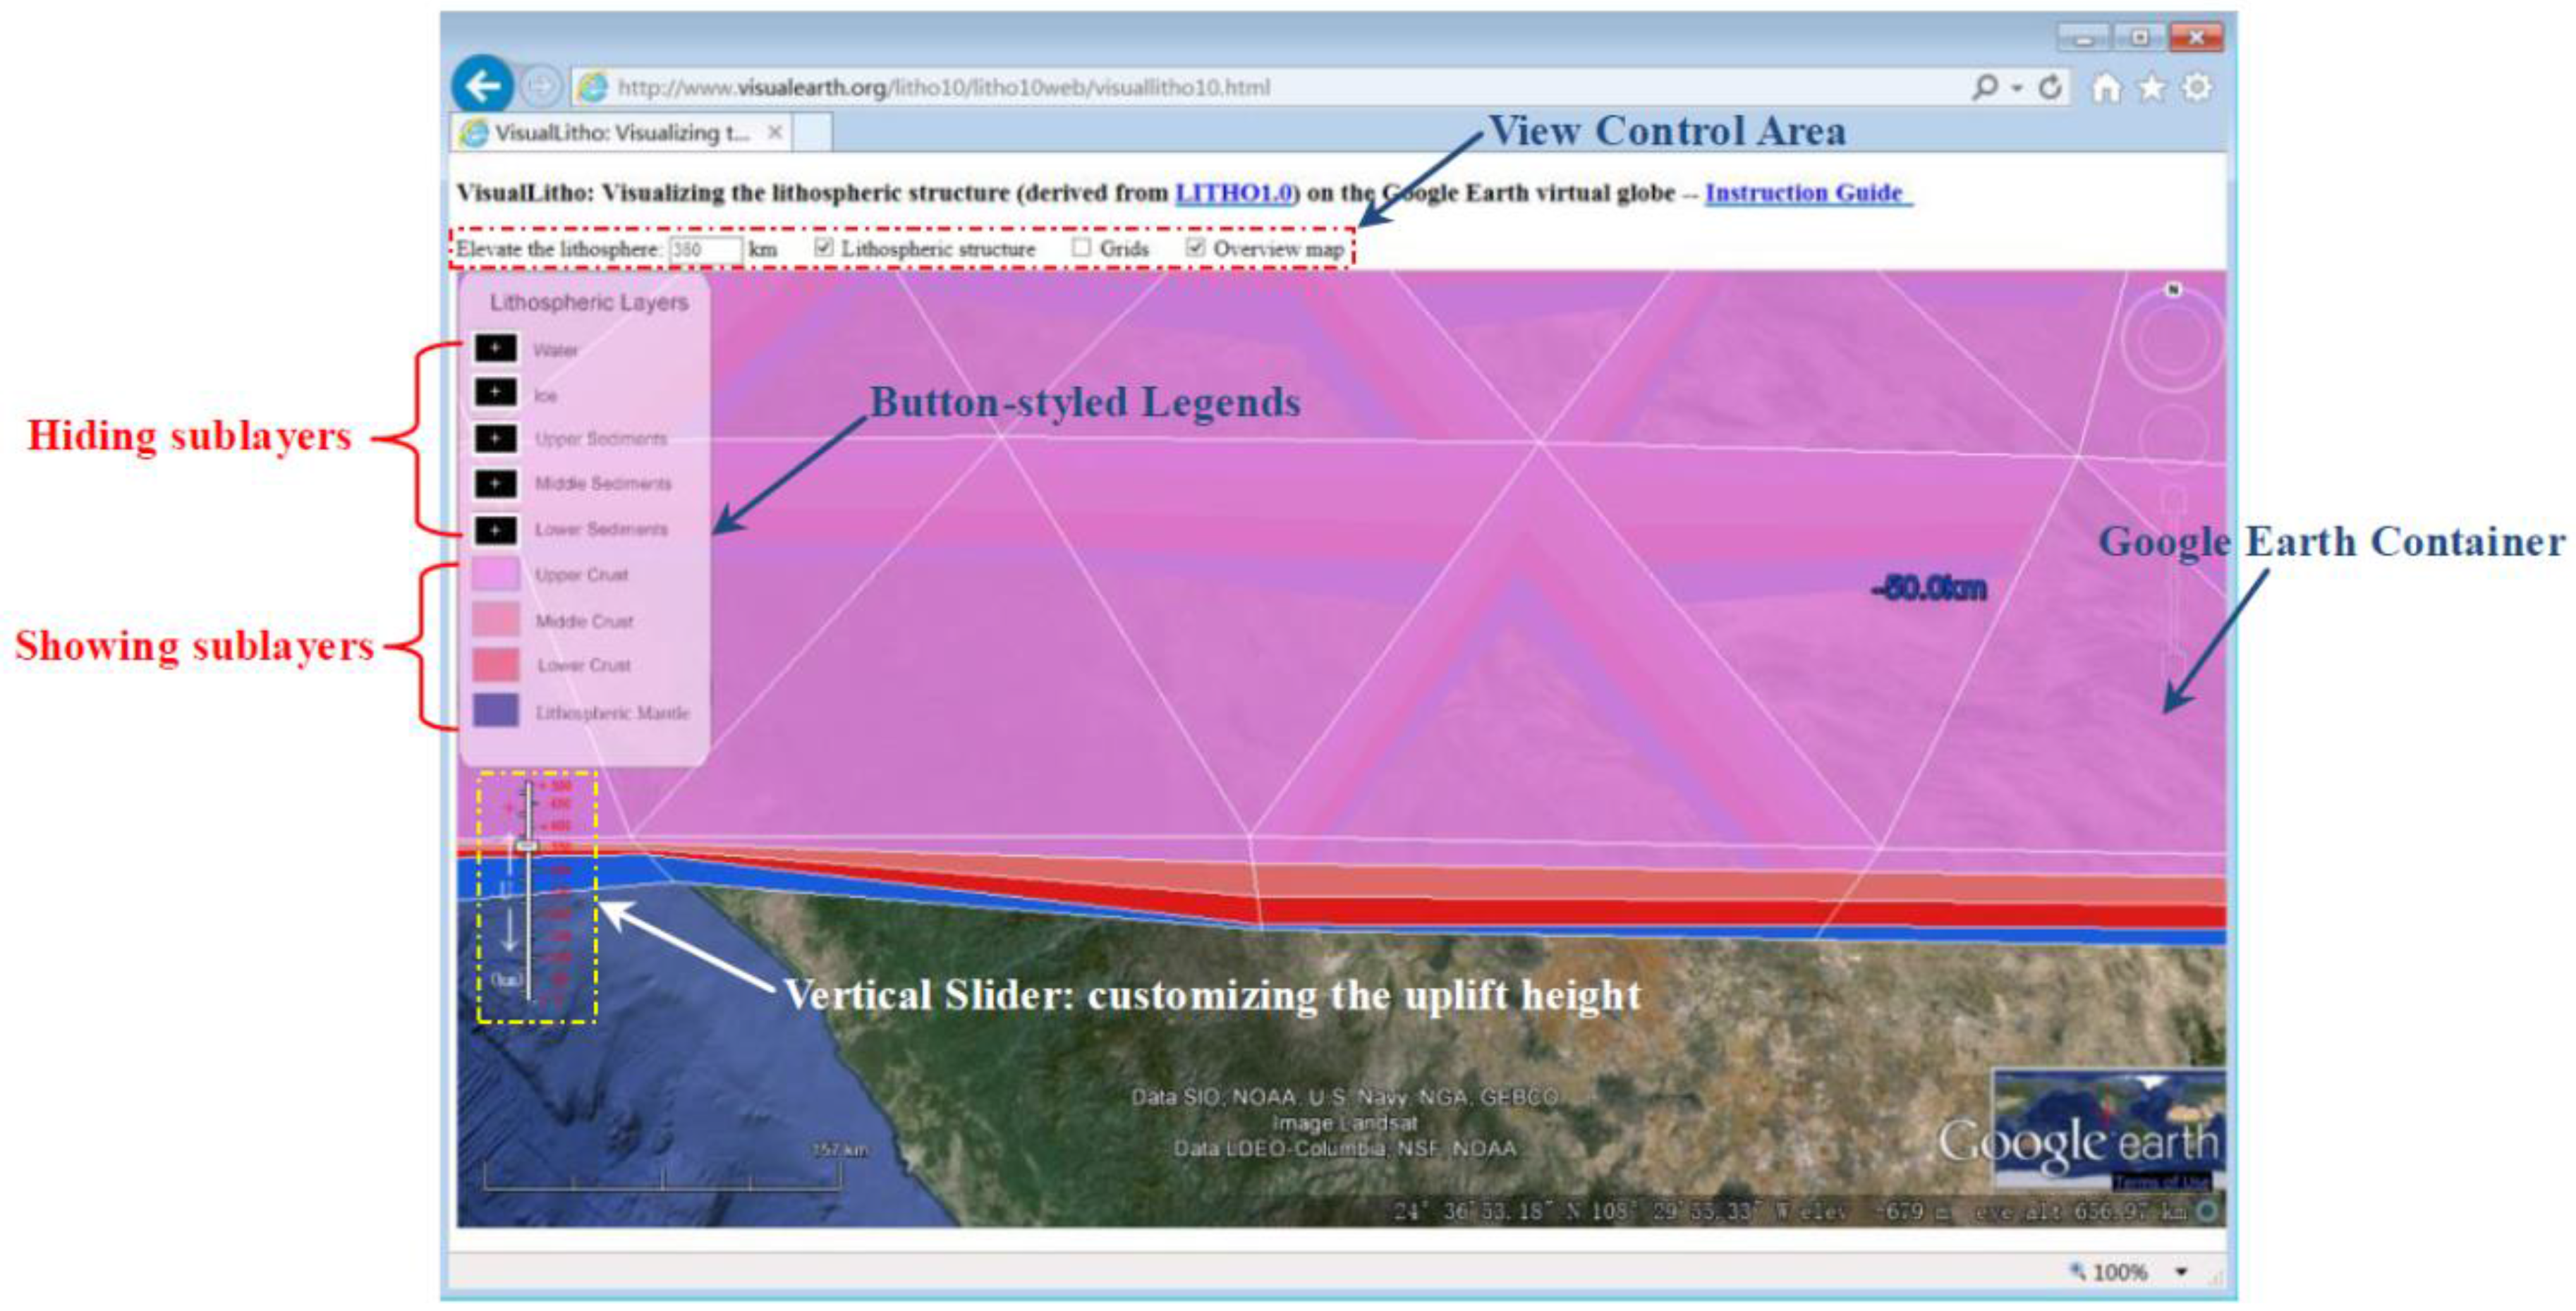
Task: Open the blank new tab button
Action: click(x=813, y=133)
